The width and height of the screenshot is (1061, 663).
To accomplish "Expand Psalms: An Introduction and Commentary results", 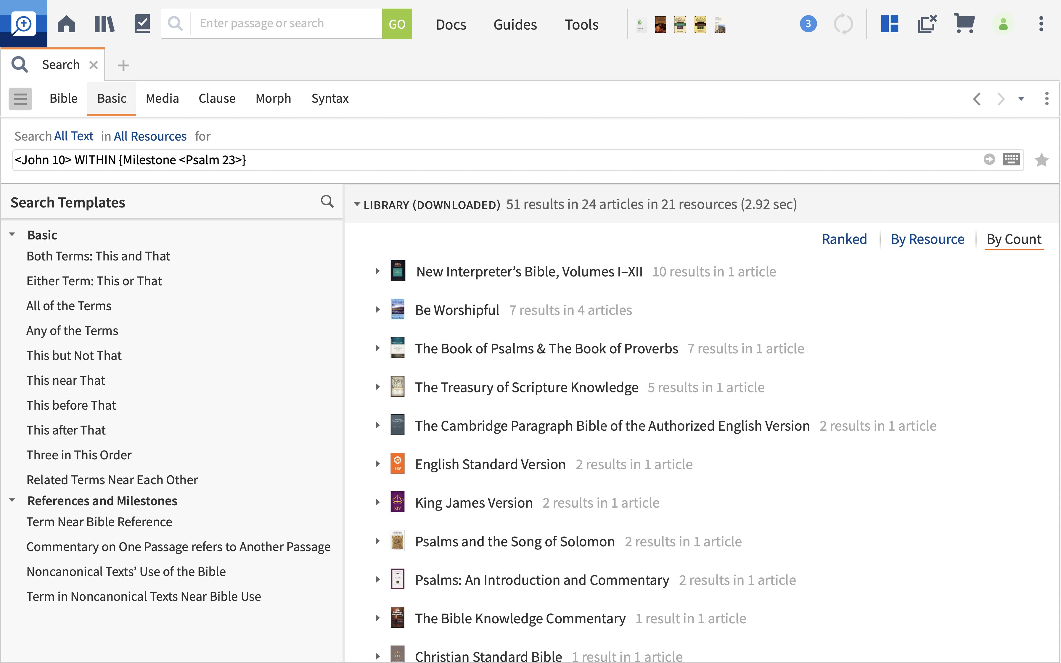I will (377, 580).
